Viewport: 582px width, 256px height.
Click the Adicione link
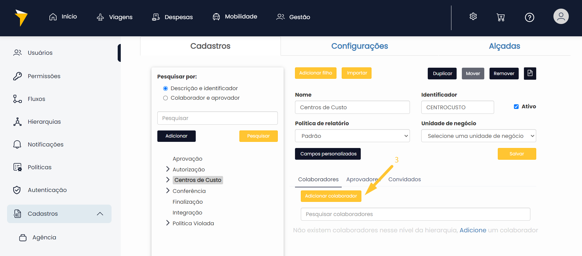coord(473,230)
